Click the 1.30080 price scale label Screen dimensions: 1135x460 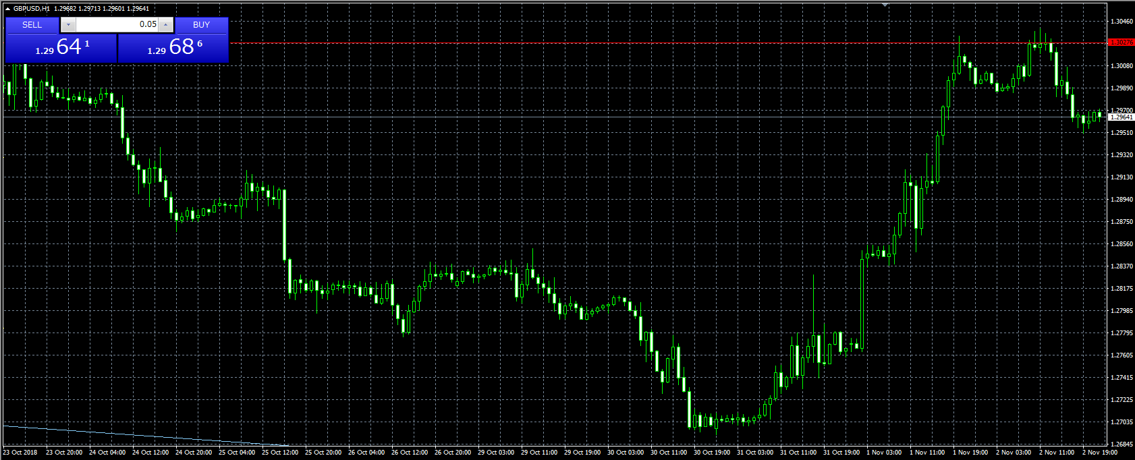[x=1122, y=66]
